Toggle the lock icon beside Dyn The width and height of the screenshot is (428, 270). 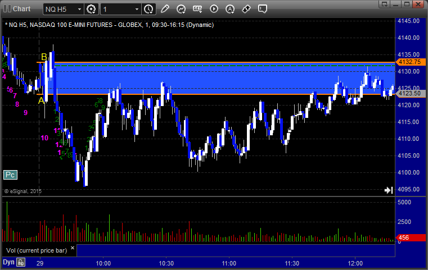[21, 262]
